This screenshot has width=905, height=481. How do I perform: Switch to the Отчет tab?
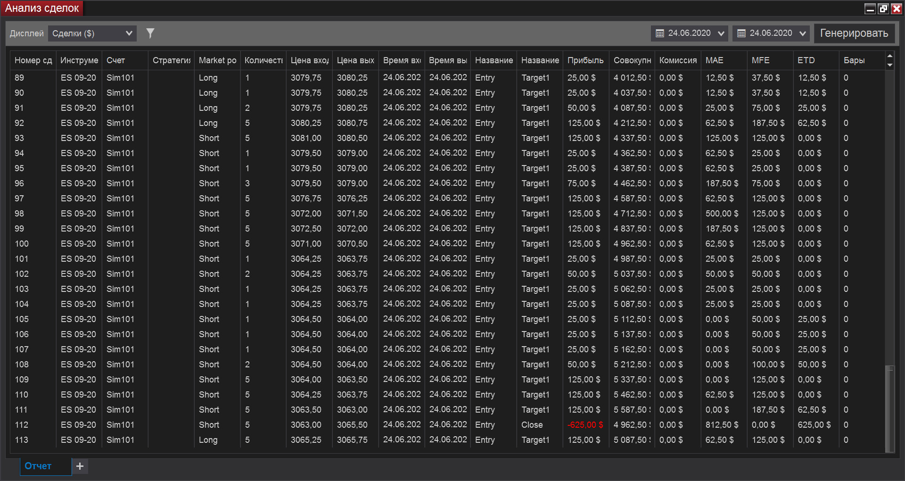tap(46, 466)
